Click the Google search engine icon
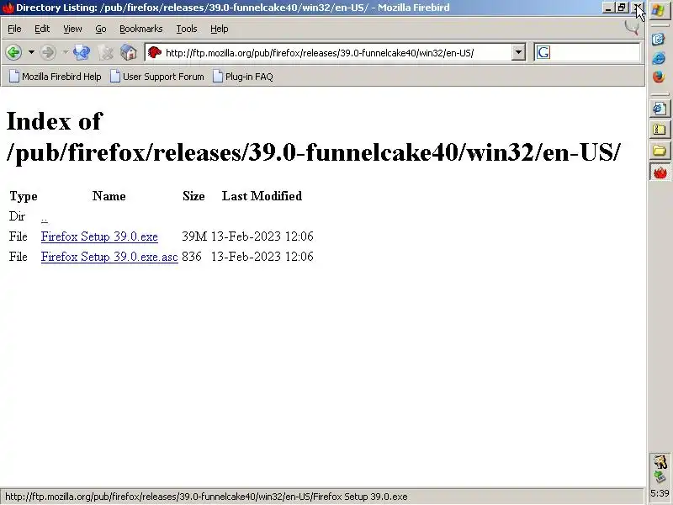This screenshot has width=673, height=505. click(x=543, y=52)
